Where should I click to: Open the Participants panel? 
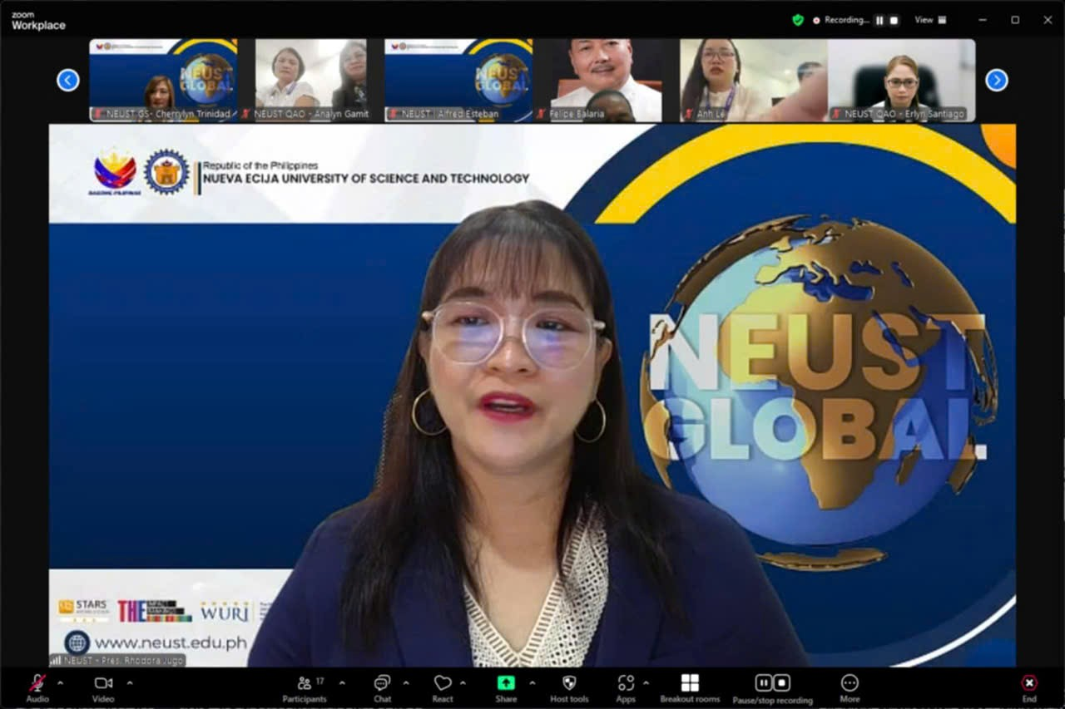pos(305,687)
